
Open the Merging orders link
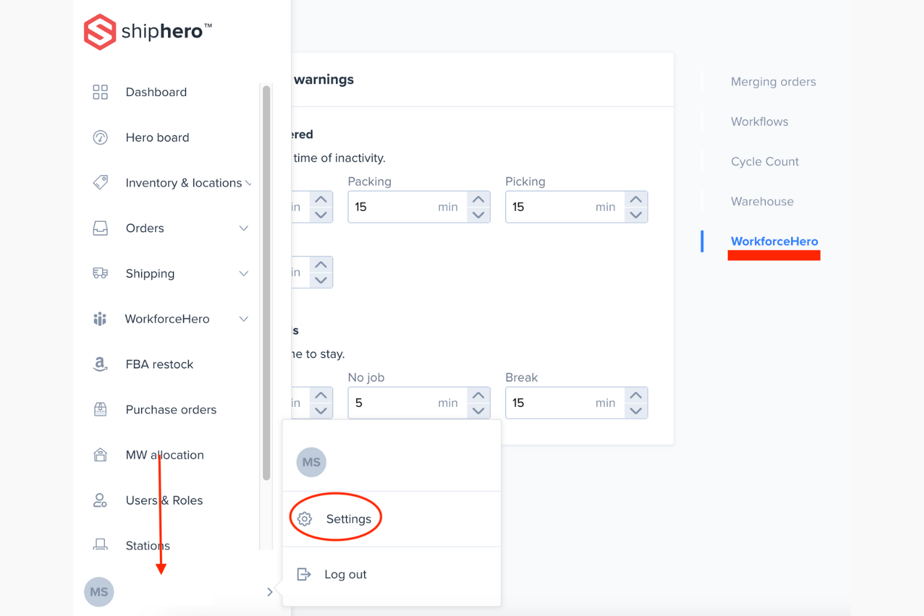point(773,82)
